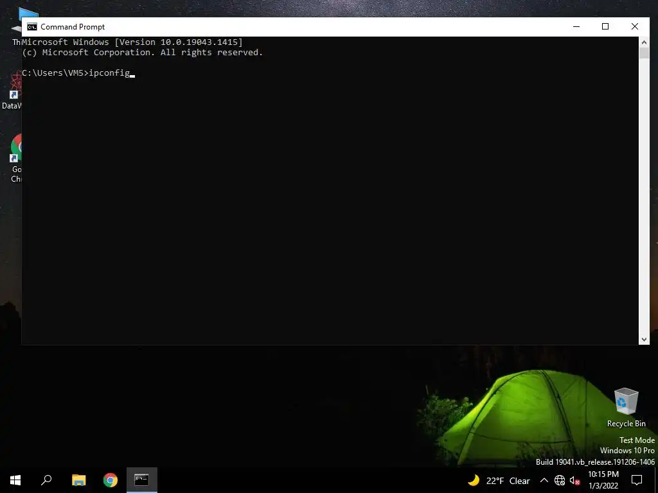
Task: Select the DataW desktop shortcut icon
Action: (x=12, y=90)
